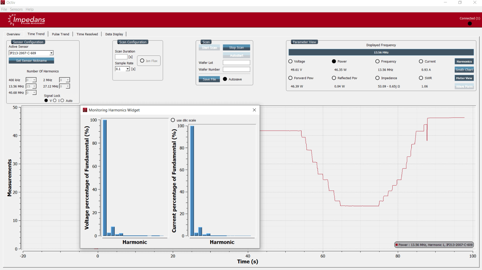Switch to the Pulse Trend tab
This screenshot has width=482, height=270.
click(x=60, y=34)
